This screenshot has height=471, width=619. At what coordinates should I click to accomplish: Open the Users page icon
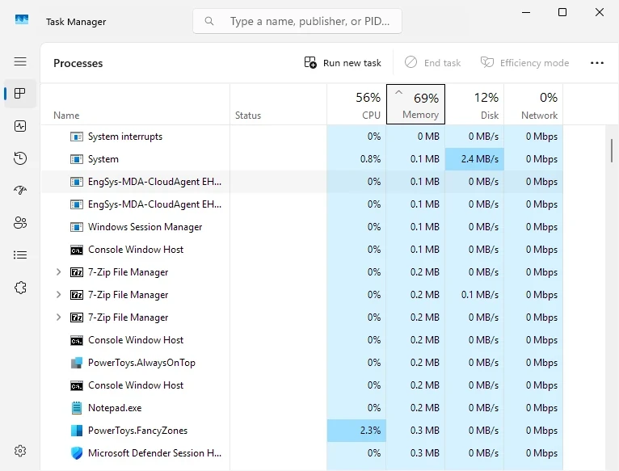pyautogui.click(x=20, y=223)
